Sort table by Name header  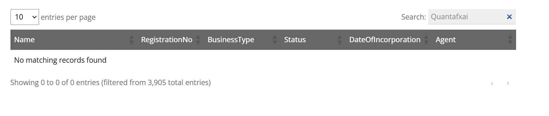pyautogui.click(x=24, y=40)
